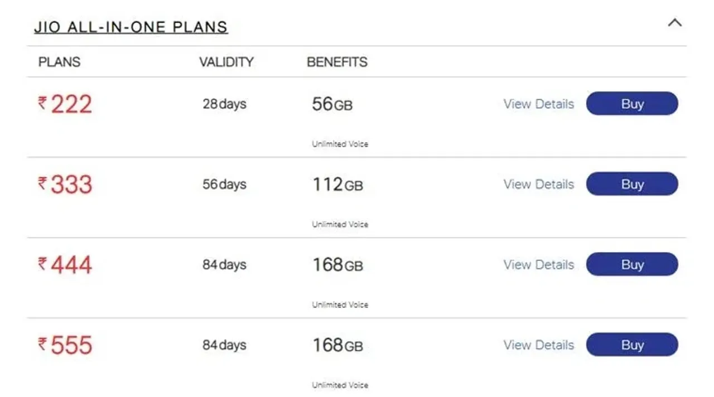
Task: Click the 28 days validity text
Action: pyautogui.click(x=224, y=104)
